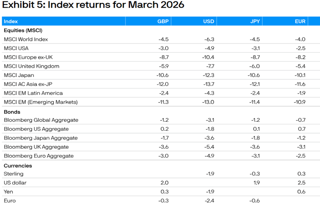The image size is (320, 204).
Task: Click the EUR column header
Action: (x=300, y=21)
